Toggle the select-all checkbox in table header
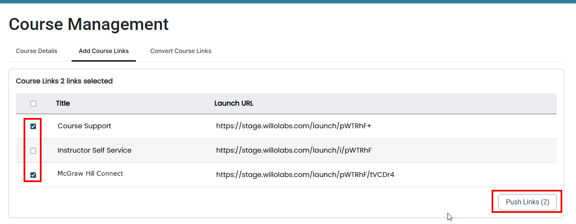 [33, 103]
